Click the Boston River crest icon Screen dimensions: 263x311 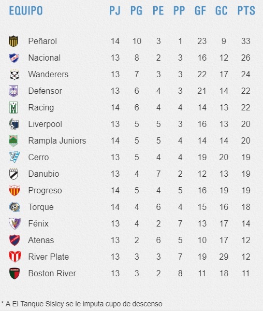coord(14,273)
